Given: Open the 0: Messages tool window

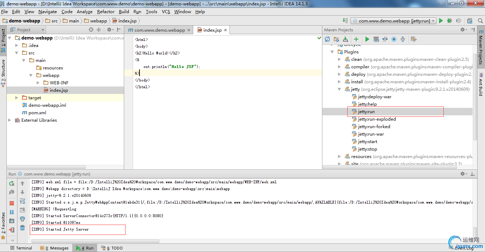Looking at the screenshot, I should [x=54, y=248].
